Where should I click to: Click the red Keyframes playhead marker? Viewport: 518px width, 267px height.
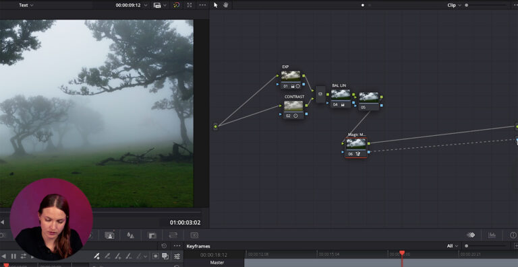402,253
